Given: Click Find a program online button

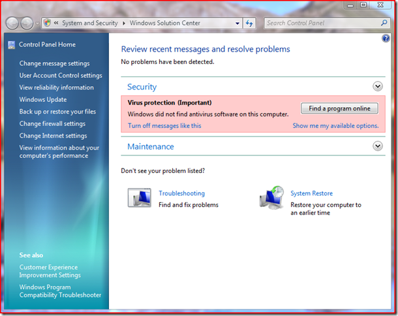Looking at the screenshot, I should [339, 108].
